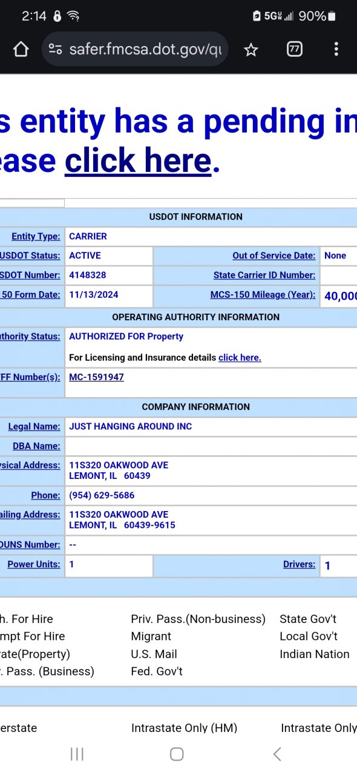The width and height of the screenshot is (357, 775).
Task: Open the Out of Service Date link
Action: (273, 256)
